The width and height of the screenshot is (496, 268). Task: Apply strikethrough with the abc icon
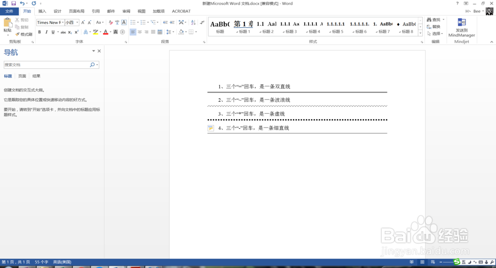point(63,32)
